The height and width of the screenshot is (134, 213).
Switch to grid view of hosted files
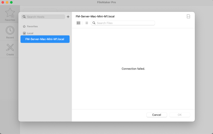tap(78, 23)
